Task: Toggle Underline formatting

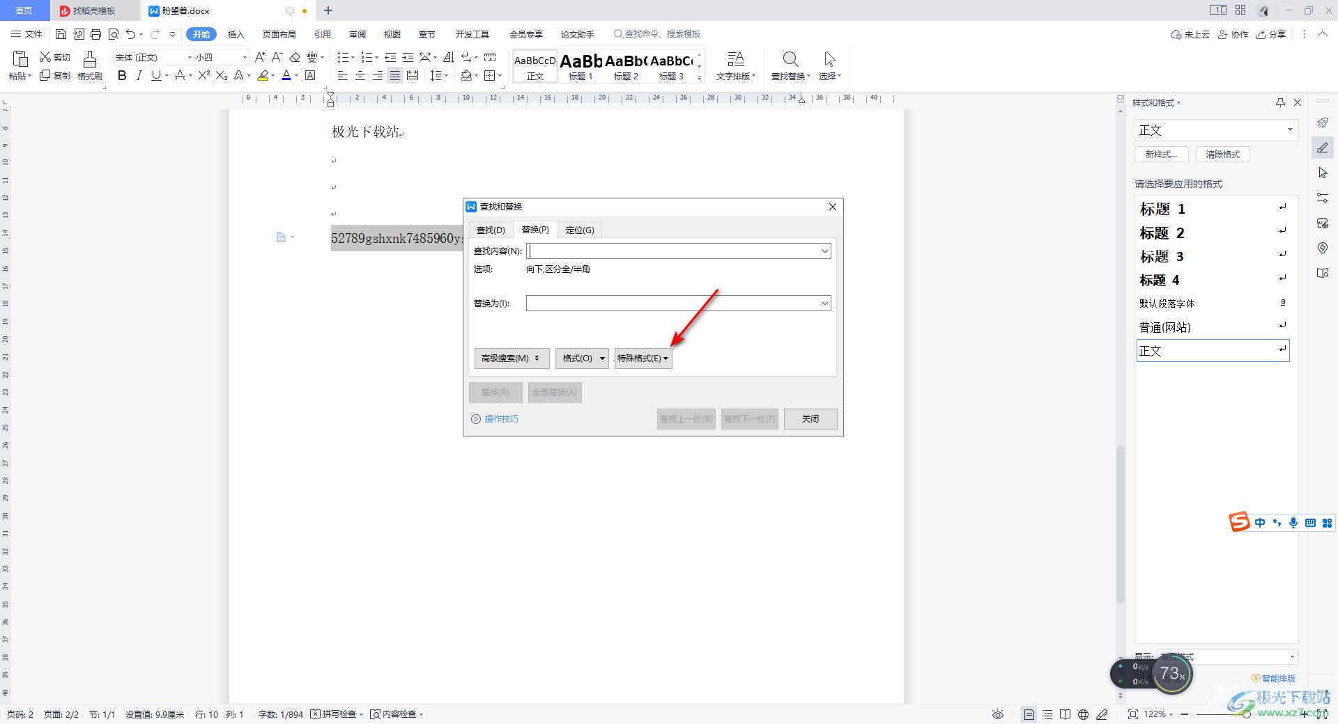Action: [x=155, y=75]
